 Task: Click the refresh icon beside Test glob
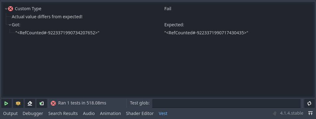309,103
